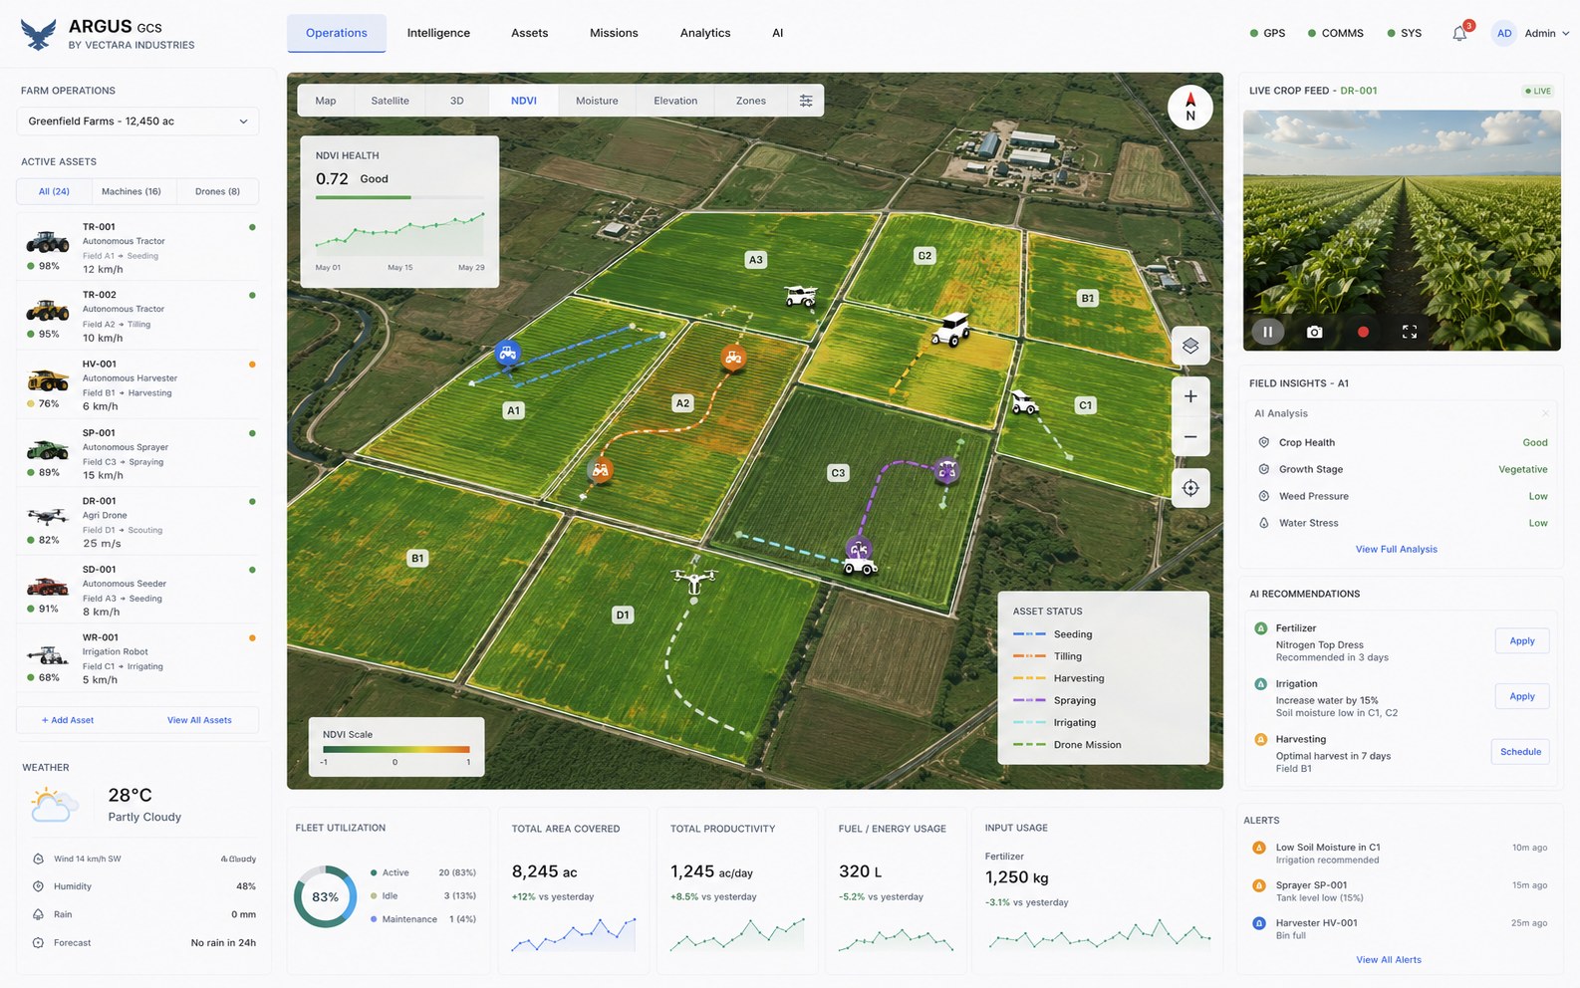
Task: Filter assets by Machines (16)
Action: tap(131, 191)
